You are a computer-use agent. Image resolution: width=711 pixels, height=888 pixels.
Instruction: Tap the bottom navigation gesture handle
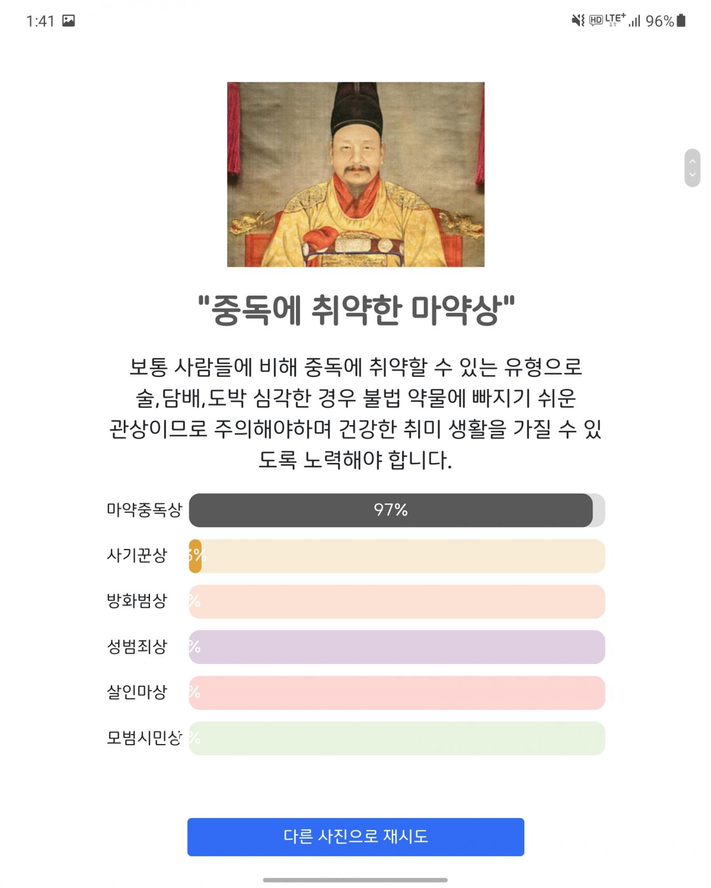pos(355,880)
